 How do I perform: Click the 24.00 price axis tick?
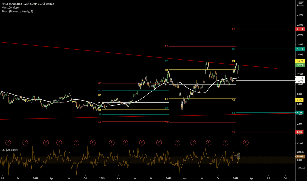[300, 15]
